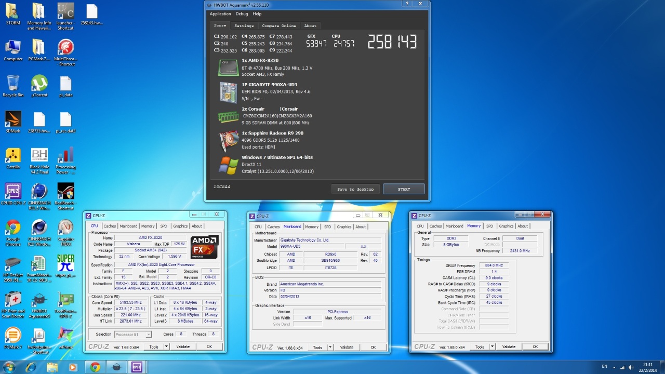Launch the HWBOT Aquamark3 desktop shortcut
The image size is (665, 374).
[39, 305]
